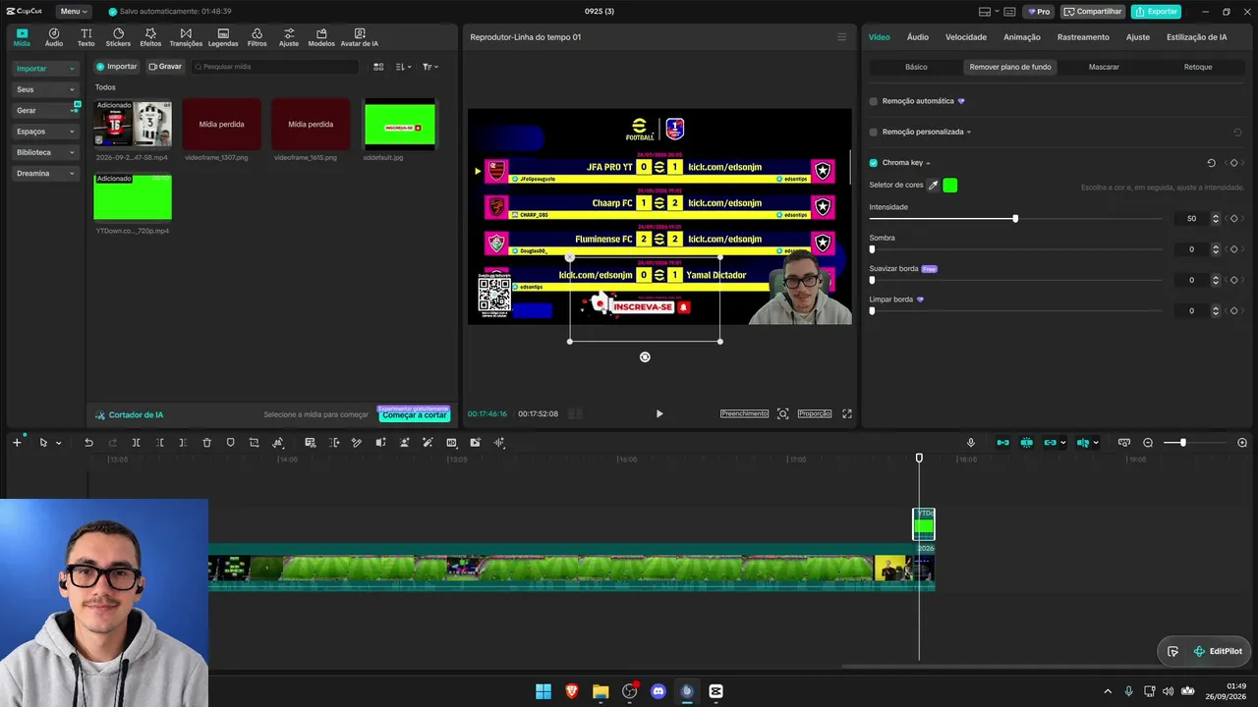This screenshot has height=707, width=1258.
Task: Pick color with the eyedropper tool
Action: 934,185
